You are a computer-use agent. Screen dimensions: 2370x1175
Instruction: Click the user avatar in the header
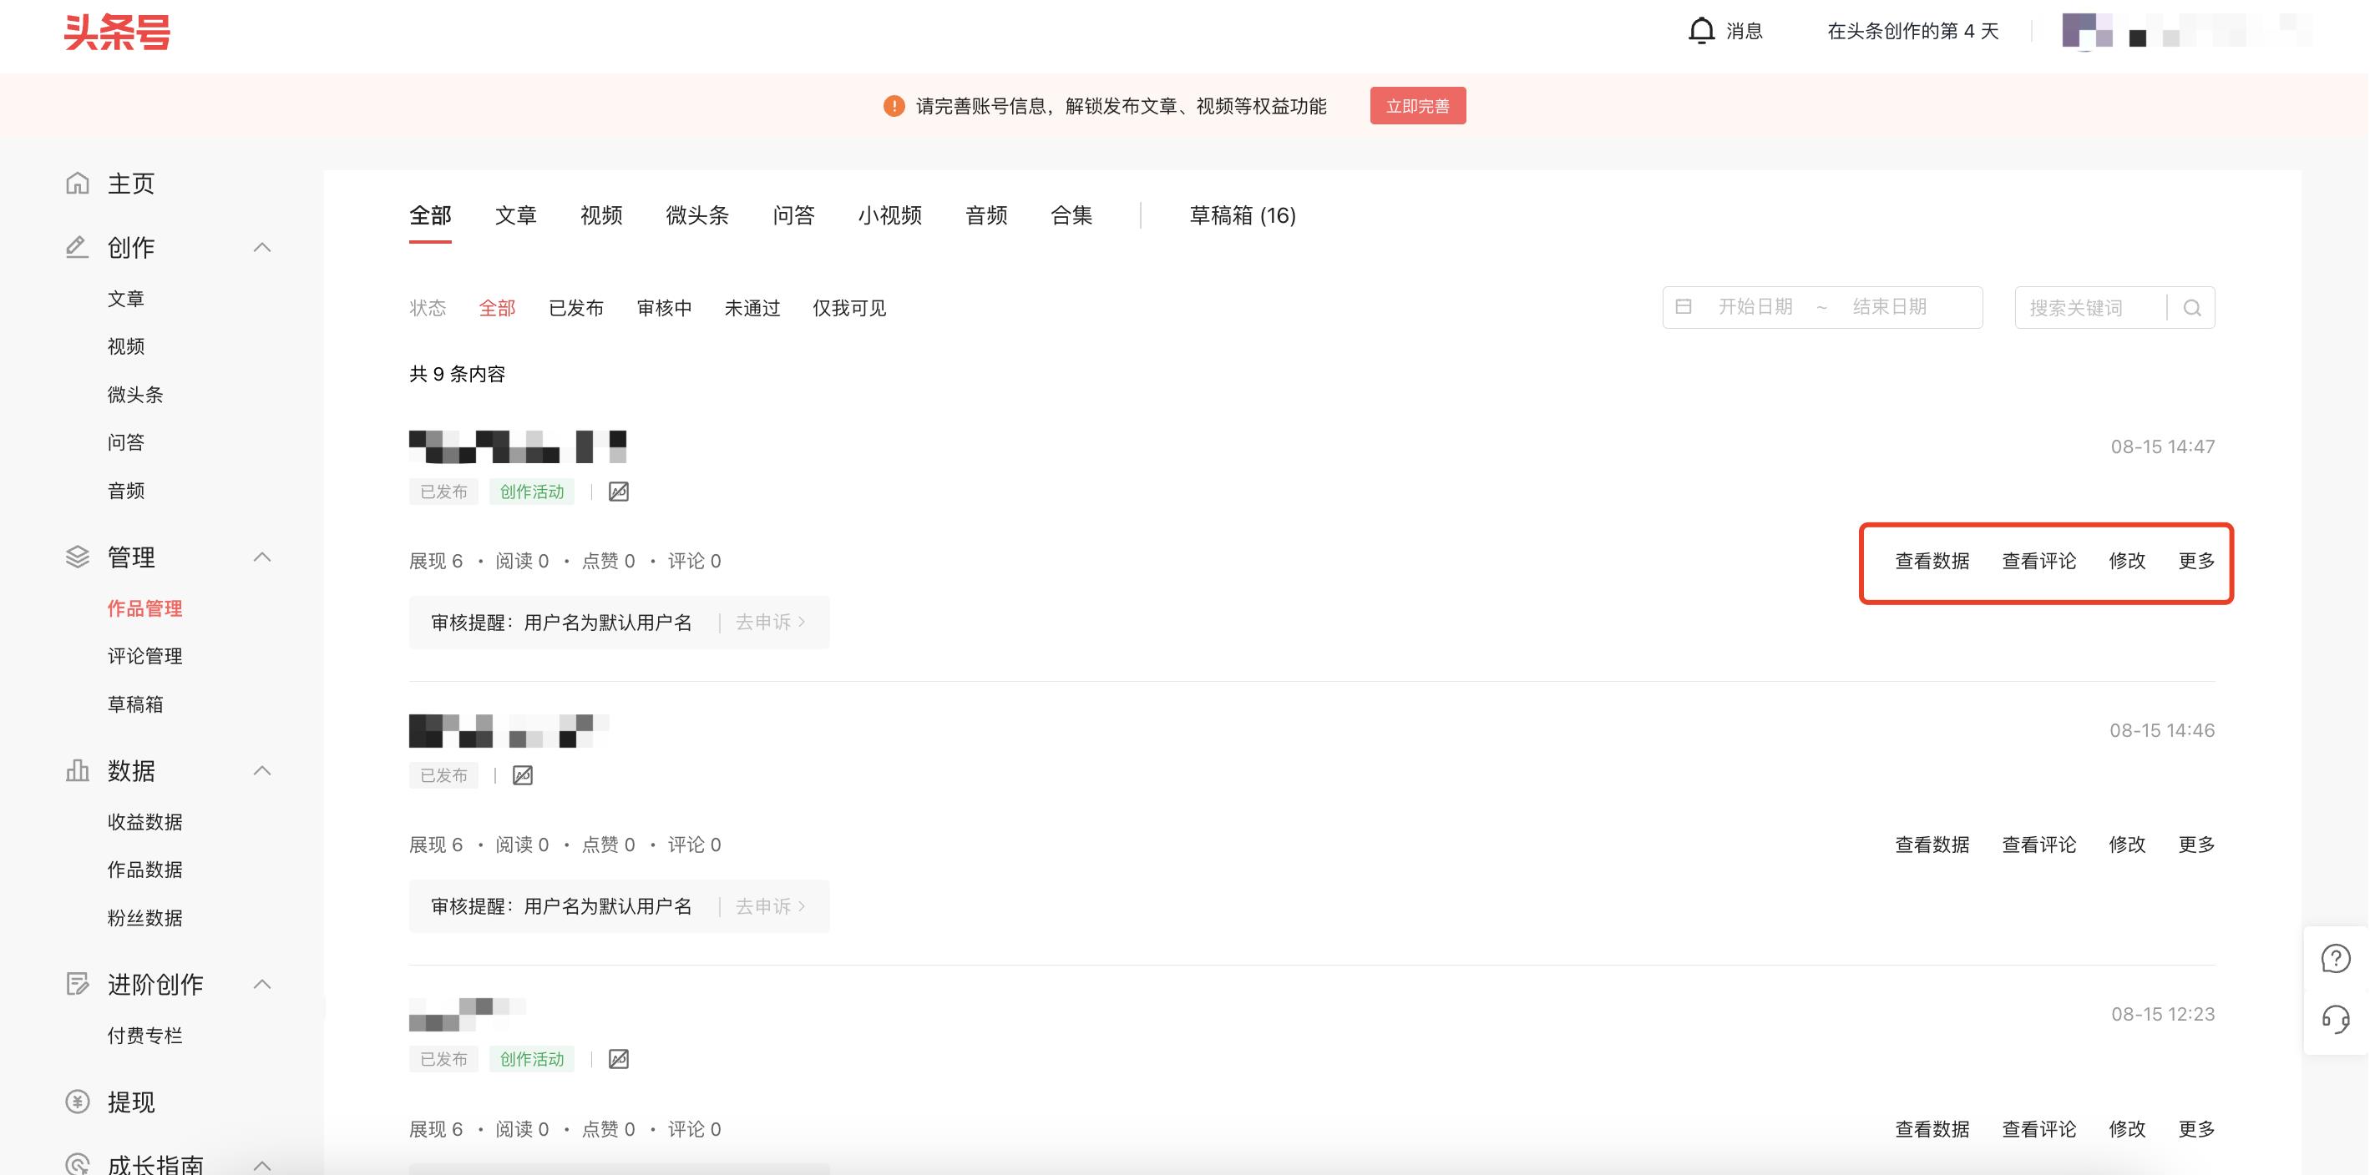click(2086, 30)
